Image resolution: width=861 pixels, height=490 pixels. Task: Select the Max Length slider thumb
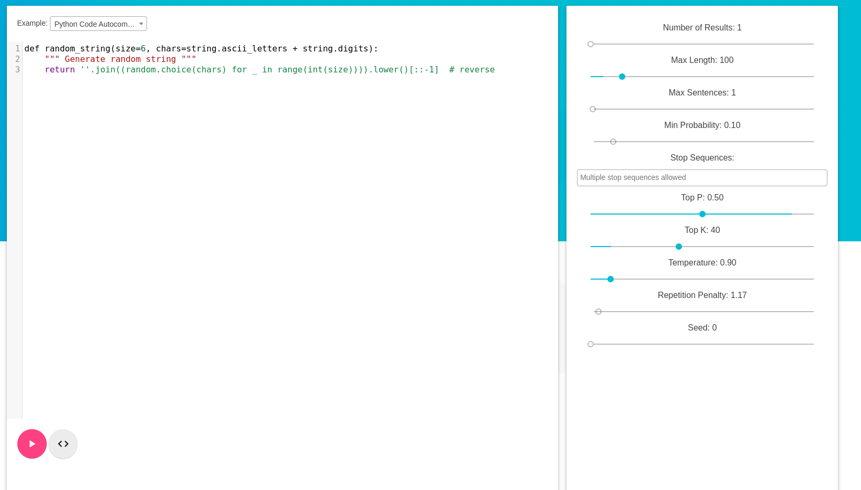[622, 77]
